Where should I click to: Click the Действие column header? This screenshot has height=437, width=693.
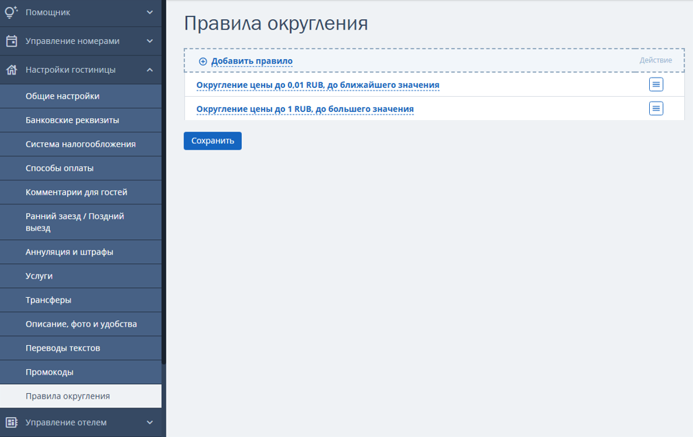(x=655, y=60)
